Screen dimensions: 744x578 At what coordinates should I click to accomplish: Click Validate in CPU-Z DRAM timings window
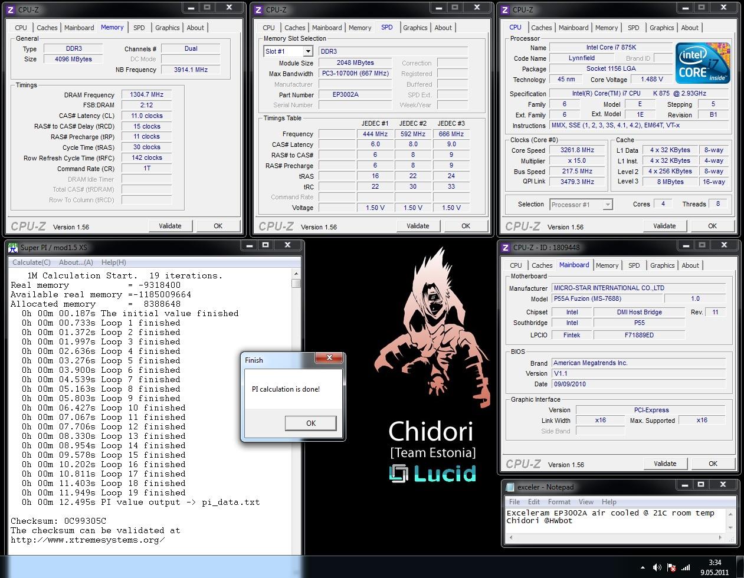(170, 226)
